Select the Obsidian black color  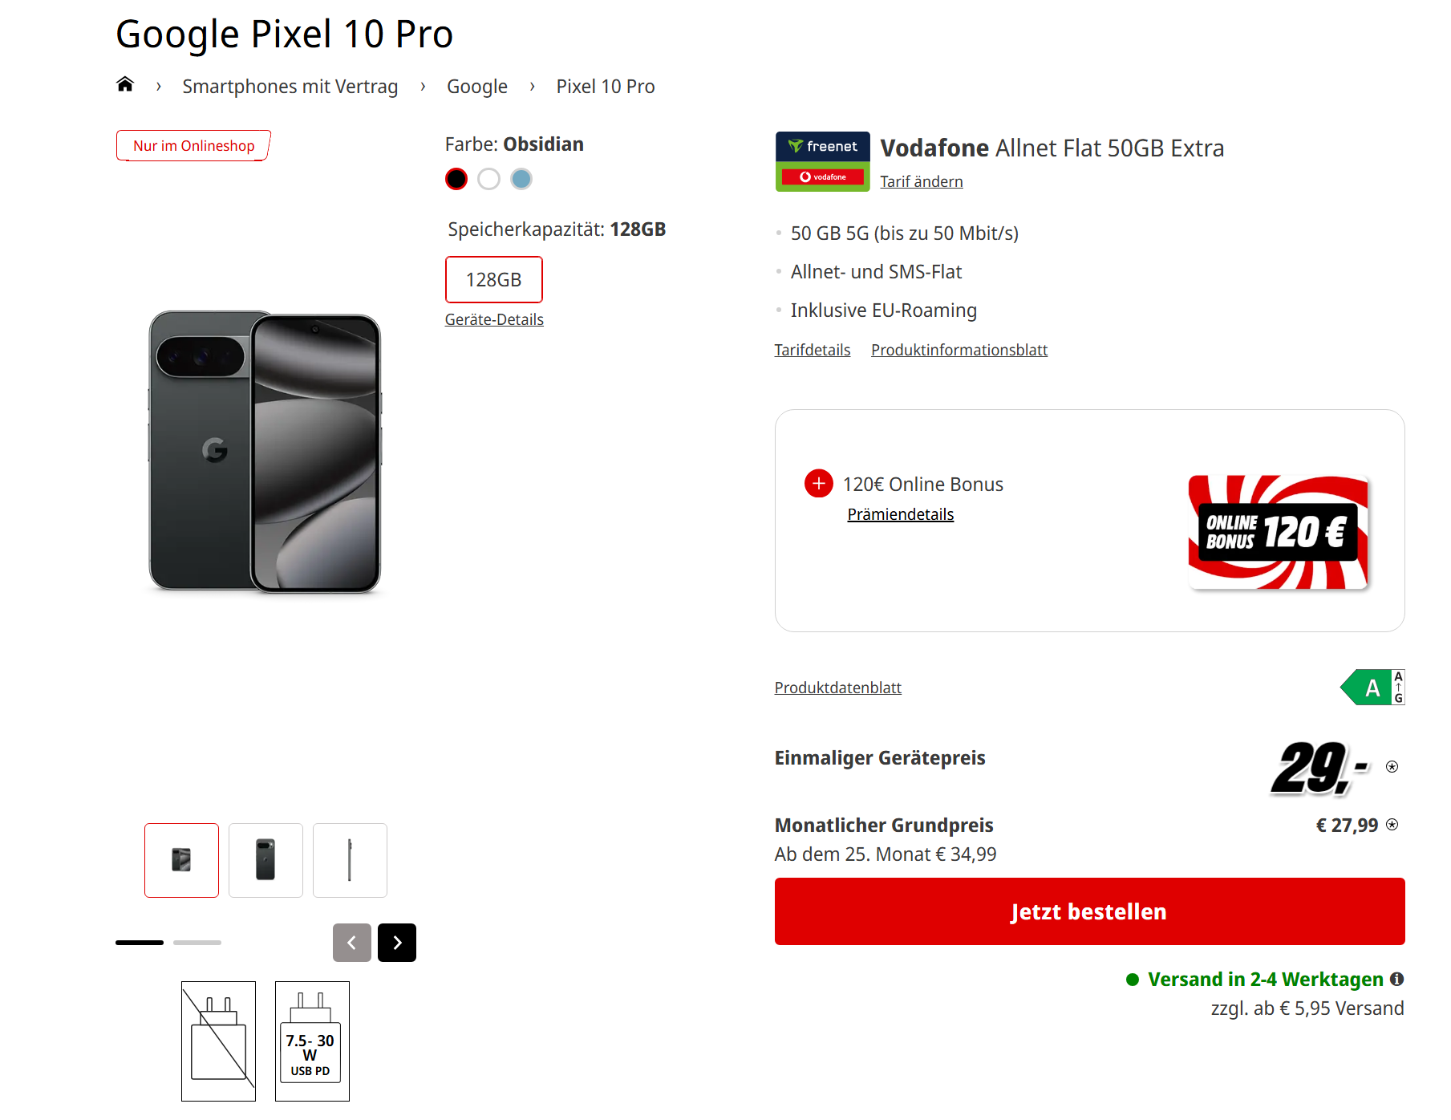[x=456, y=179]
